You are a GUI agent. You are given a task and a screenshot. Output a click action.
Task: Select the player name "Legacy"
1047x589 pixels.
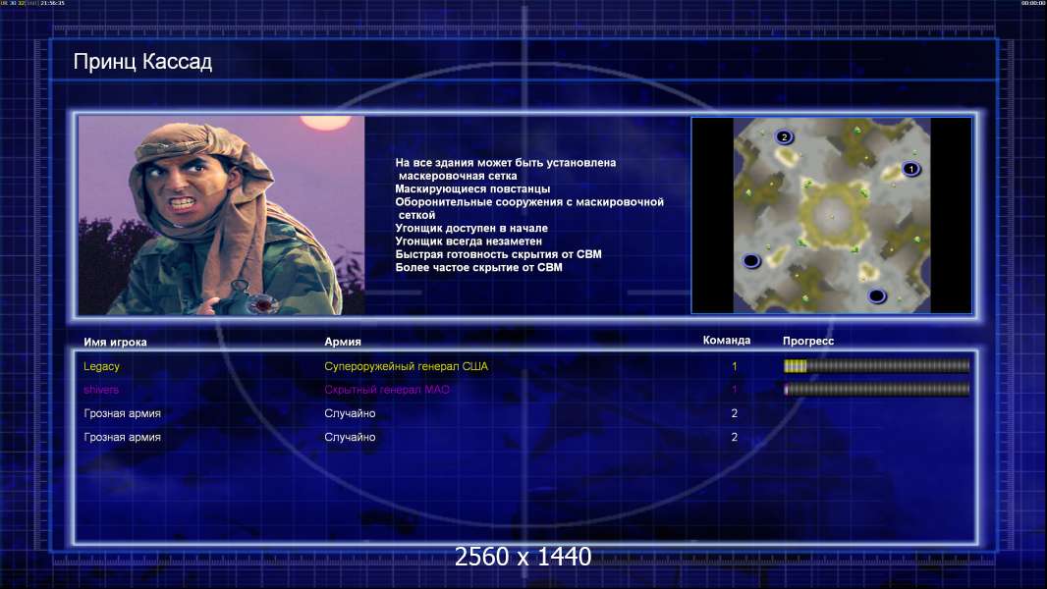coord(101,366)
